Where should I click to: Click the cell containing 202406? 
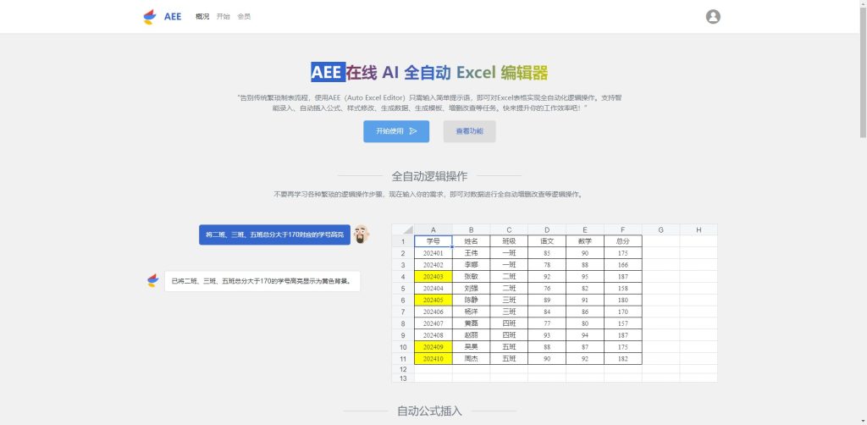[x=433, y=312]
